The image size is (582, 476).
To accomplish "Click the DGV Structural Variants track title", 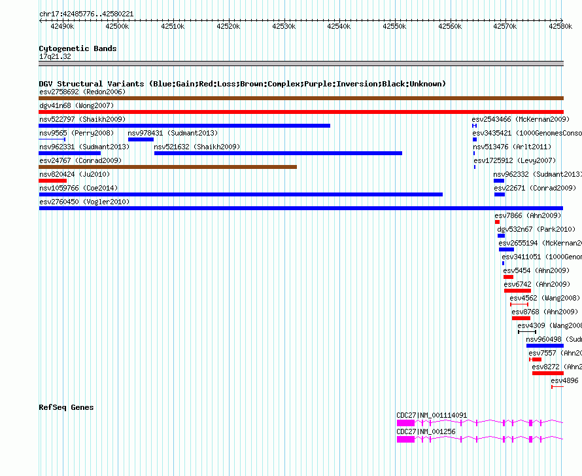I will point(242,84).
